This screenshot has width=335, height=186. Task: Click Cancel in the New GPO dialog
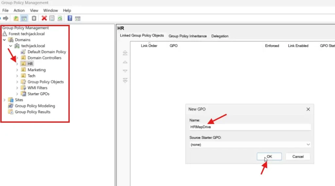pyautogui.click(x=298, y=157)
